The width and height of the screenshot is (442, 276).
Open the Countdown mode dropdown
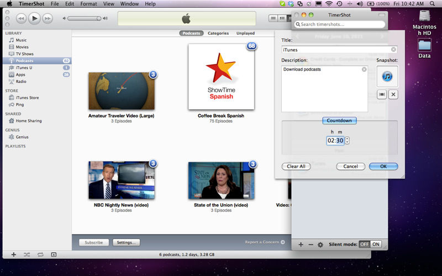339,120
